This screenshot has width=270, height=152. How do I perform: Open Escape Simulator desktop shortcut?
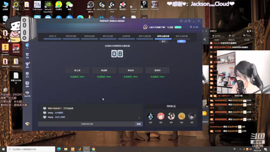(x=5, y=49)
